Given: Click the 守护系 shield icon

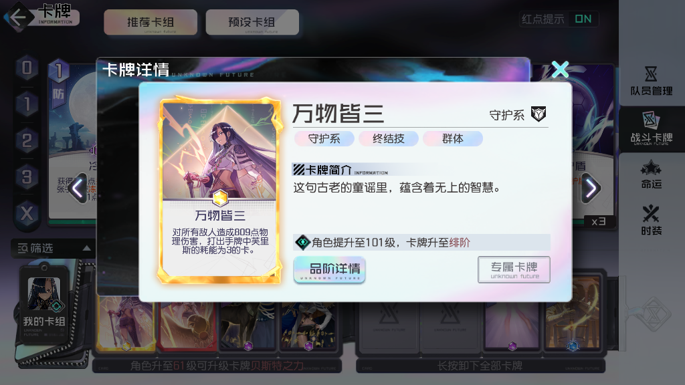Looking at the screenshot, I should point(539,114).
